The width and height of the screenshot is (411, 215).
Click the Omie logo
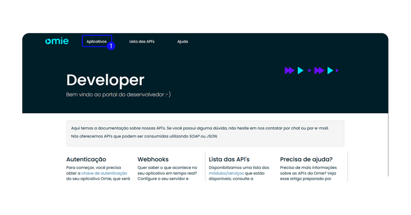[x=57, y=41]
